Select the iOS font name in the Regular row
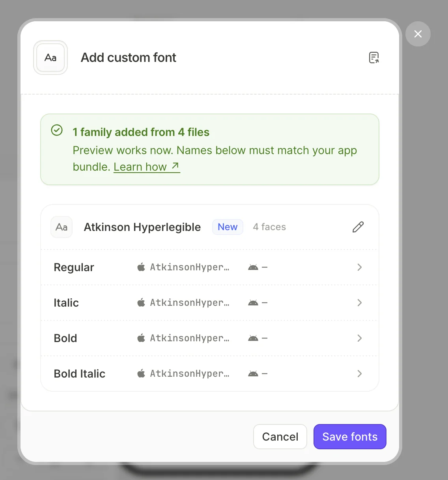This screenshot has width=448, height=480. [190, 267]
